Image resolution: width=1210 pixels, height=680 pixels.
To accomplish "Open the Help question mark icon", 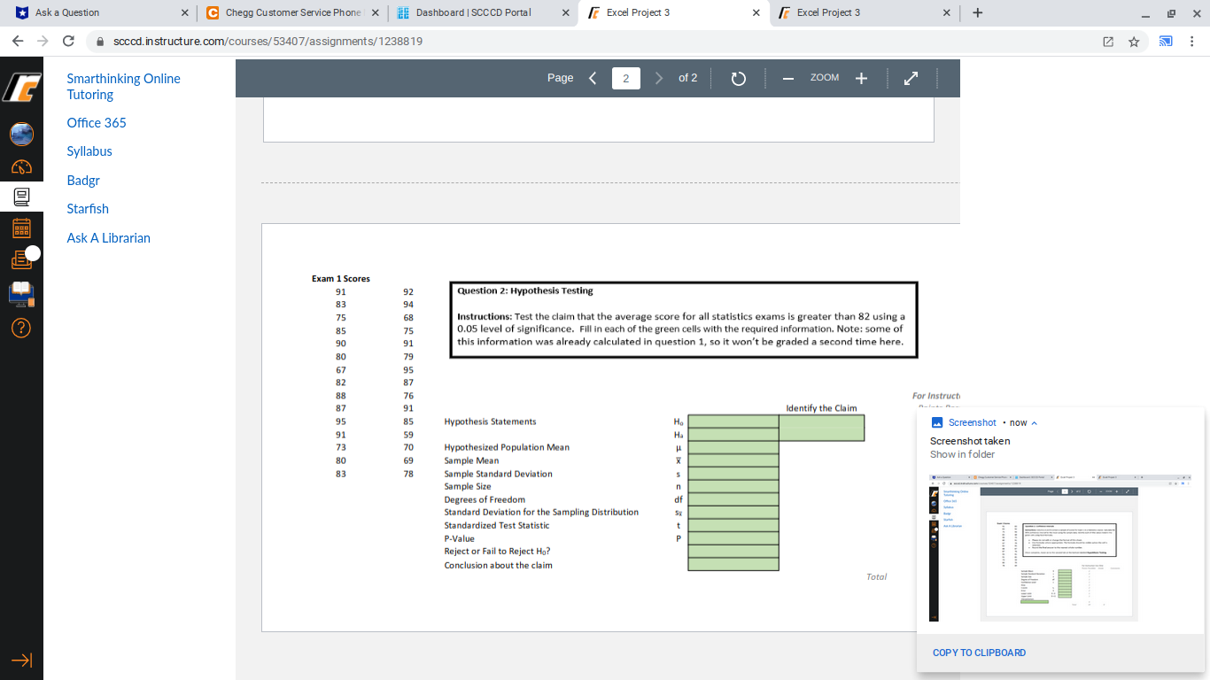I will click(x=21, y=328).
